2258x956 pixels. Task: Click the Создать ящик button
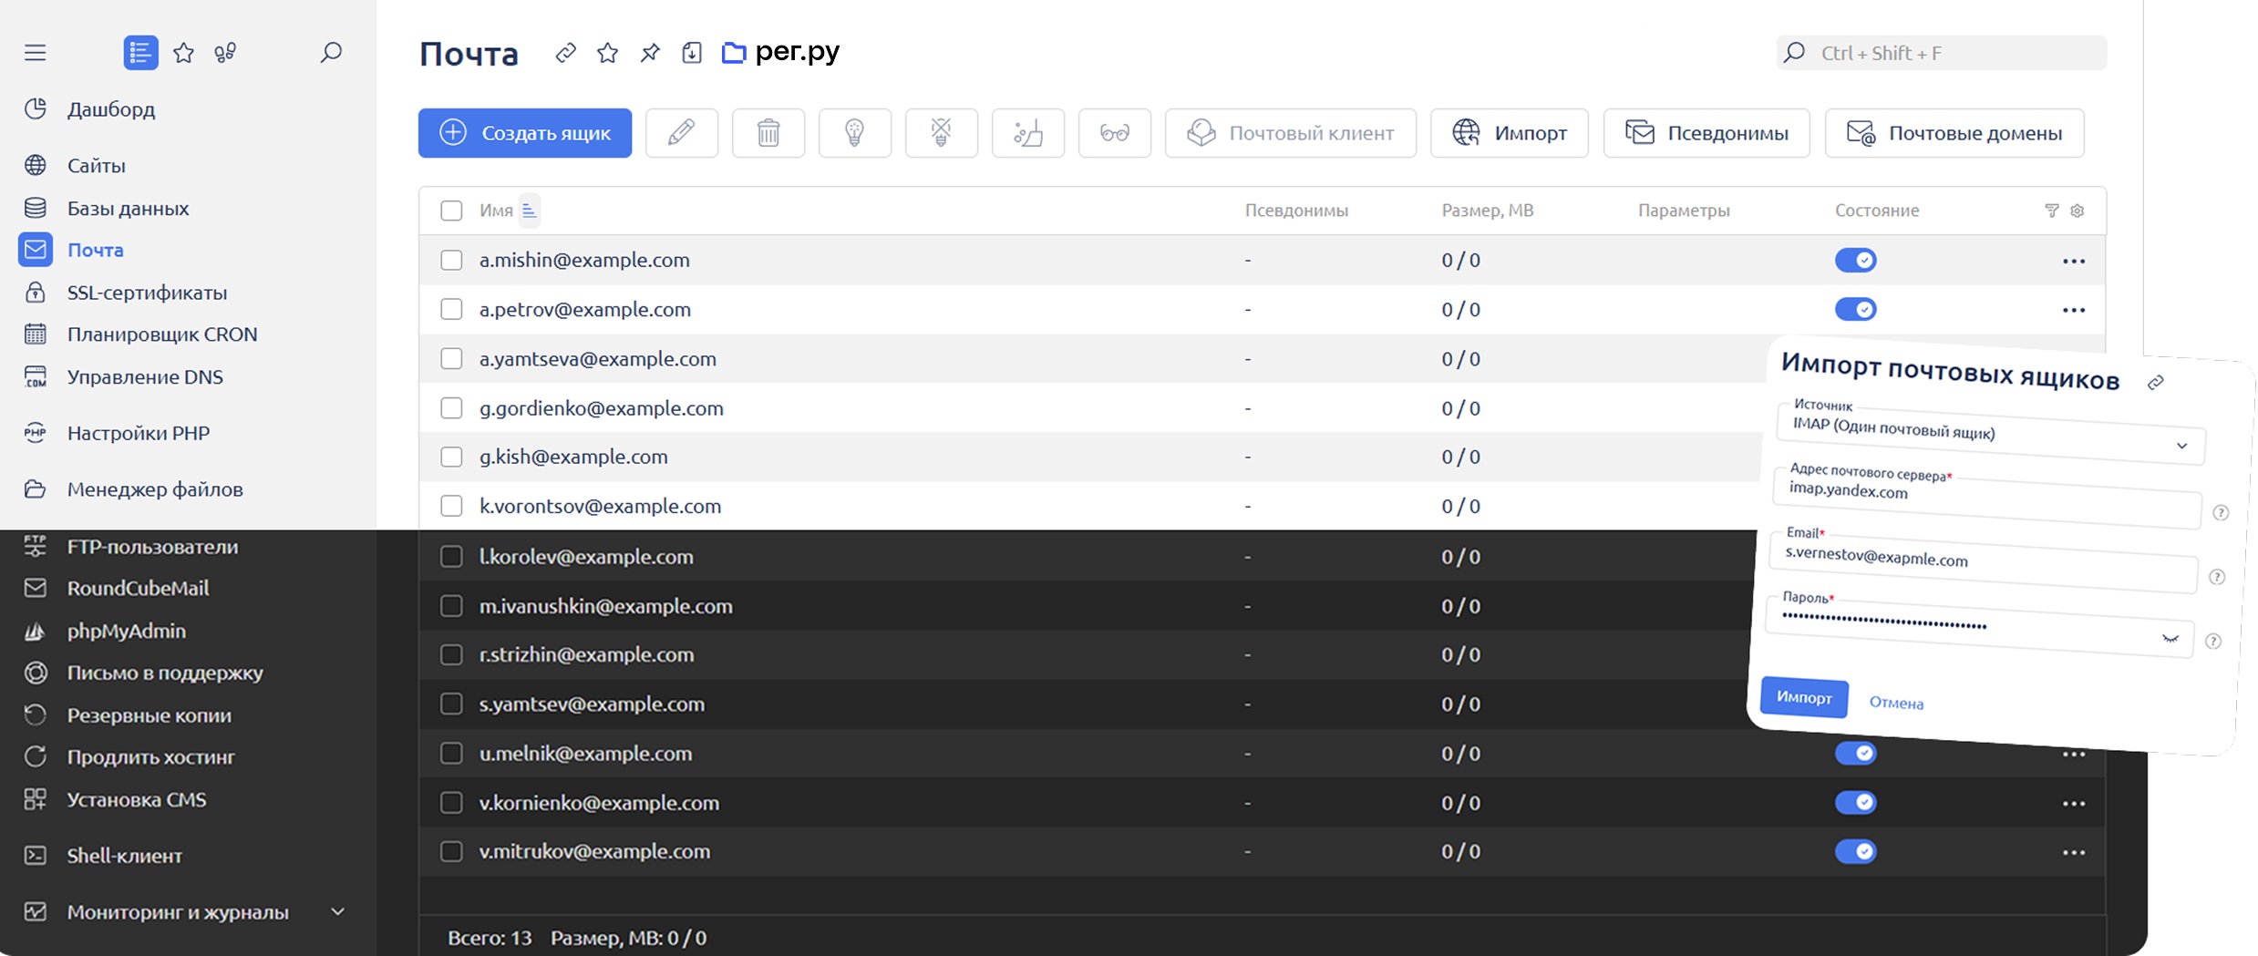pyautogui.click(x=525, y=133)
